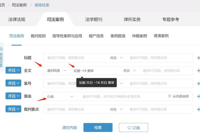Switch to the 法律法规 tab

coord(17,19)
